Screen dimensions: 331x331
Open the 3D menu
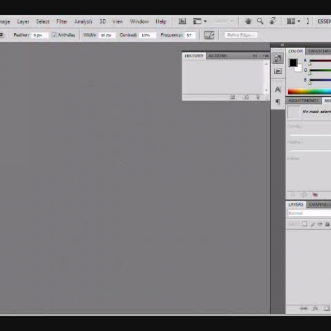103,21
